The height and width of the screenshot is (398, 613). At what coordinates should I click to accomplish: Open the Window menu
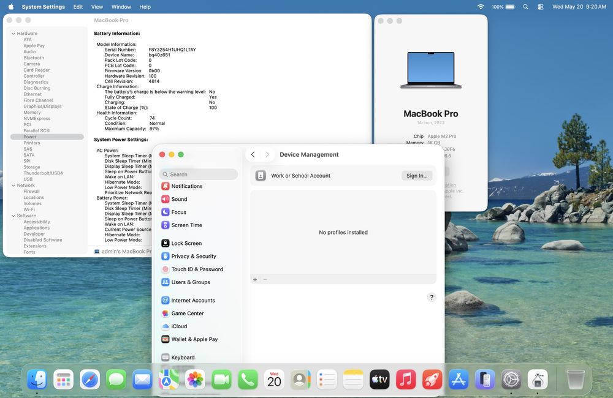tap(121, 7)
